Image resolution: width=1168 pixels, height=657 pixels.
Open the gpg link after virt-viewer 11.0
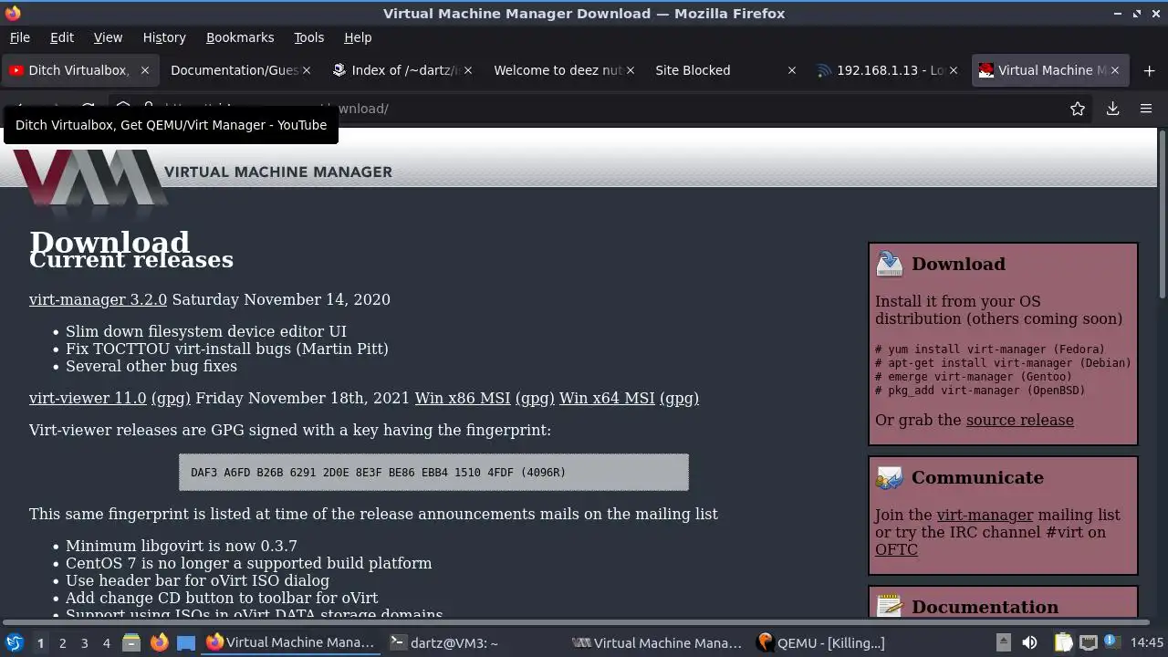click(171, 398)
